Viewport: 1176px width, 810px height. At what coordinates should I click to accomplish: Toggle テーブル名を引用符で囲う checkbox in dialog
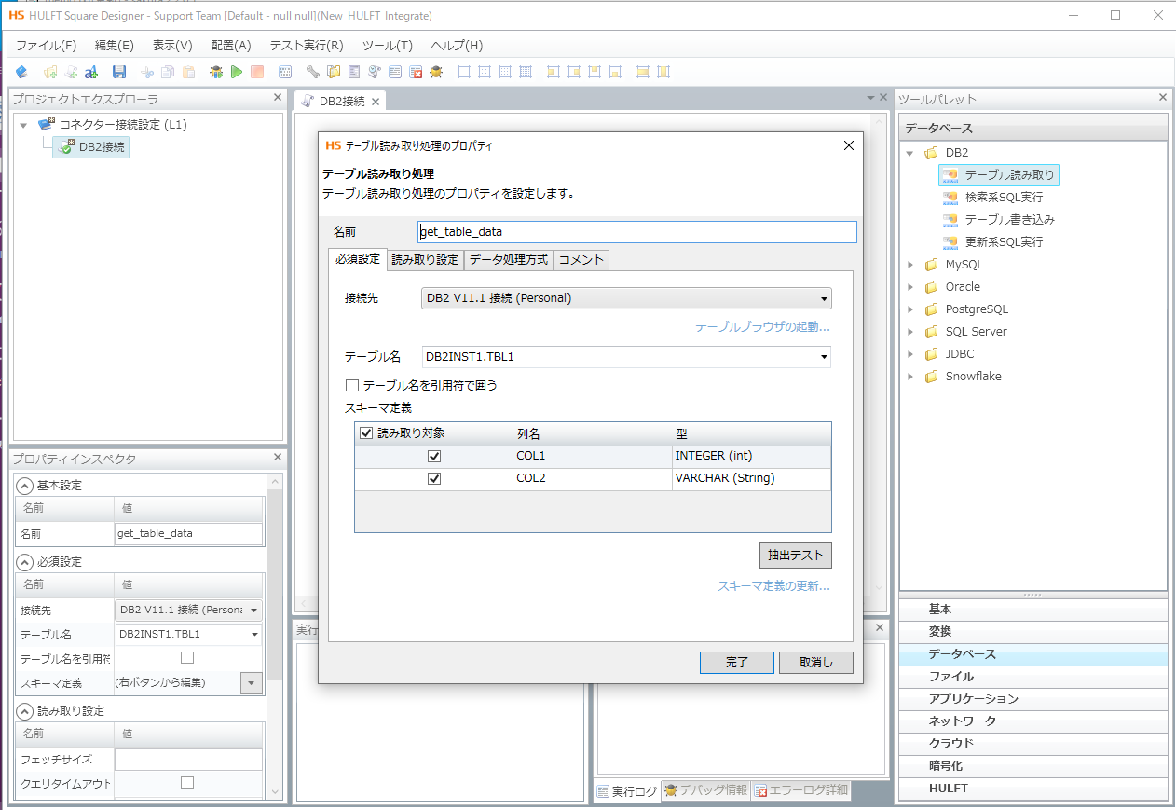click(x=352, y=385)
